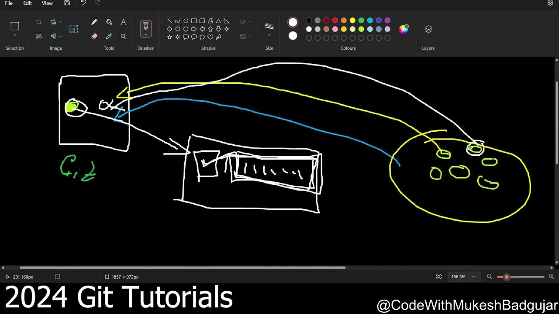Open the Rotate dropdown arrow
559x314 pixels.
pyautogui.click(x=60, y=22)
